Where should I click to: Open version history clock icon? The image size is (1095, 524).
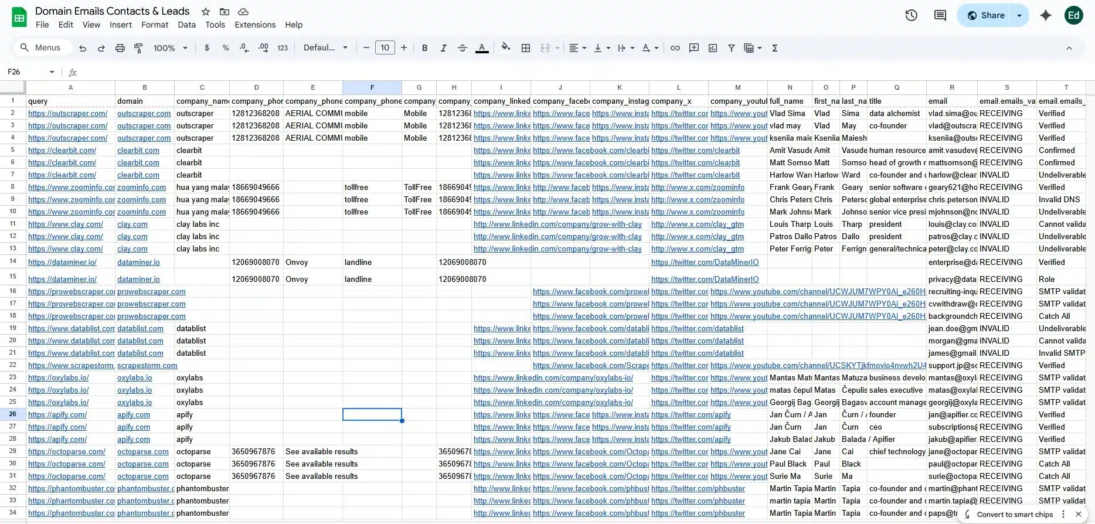pyautogui.click(x=911, y=15)
